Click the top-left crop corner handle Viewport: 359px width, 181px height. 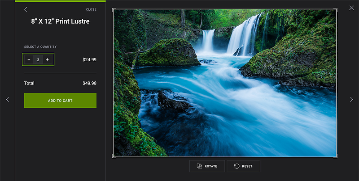114,9
